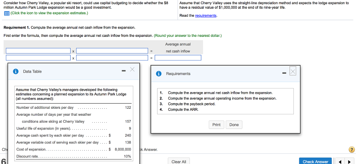Click 'Compute the average annual net cash inflow' requirement 1 in popup
Viewport: 356px width, 164px height.
220,93
